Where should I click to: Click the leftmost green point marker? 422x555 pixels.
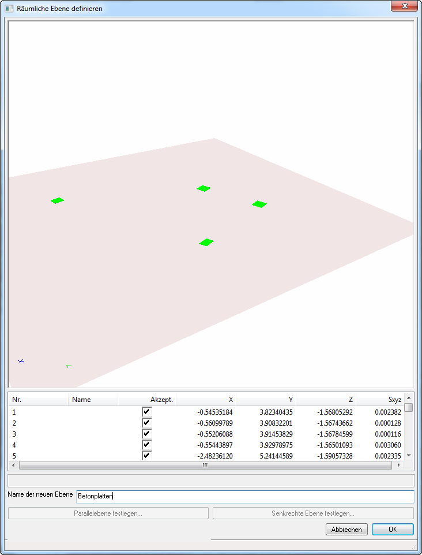[x=57, y=200]
